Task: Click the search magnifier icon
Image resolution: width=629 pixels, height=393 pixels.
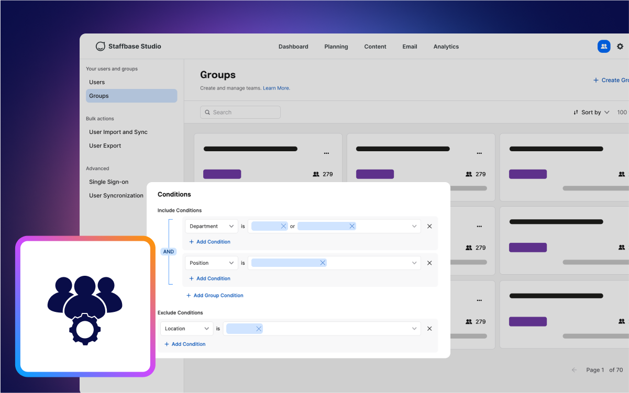Action: click(x=207, y=112)
